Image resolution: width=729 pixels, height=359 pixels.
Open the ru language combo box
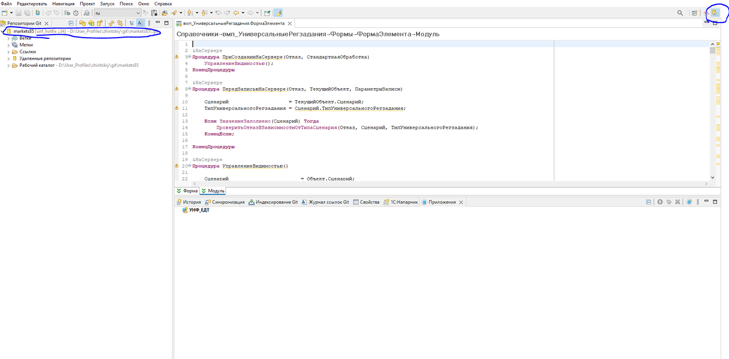(x=117, y=13)
